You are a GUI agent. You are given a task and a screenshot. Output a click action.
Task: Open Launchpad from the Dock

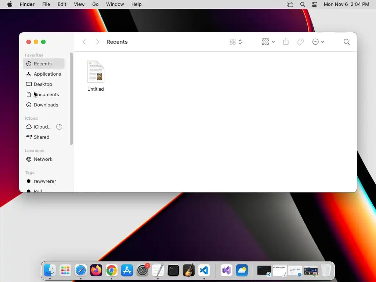65,271
